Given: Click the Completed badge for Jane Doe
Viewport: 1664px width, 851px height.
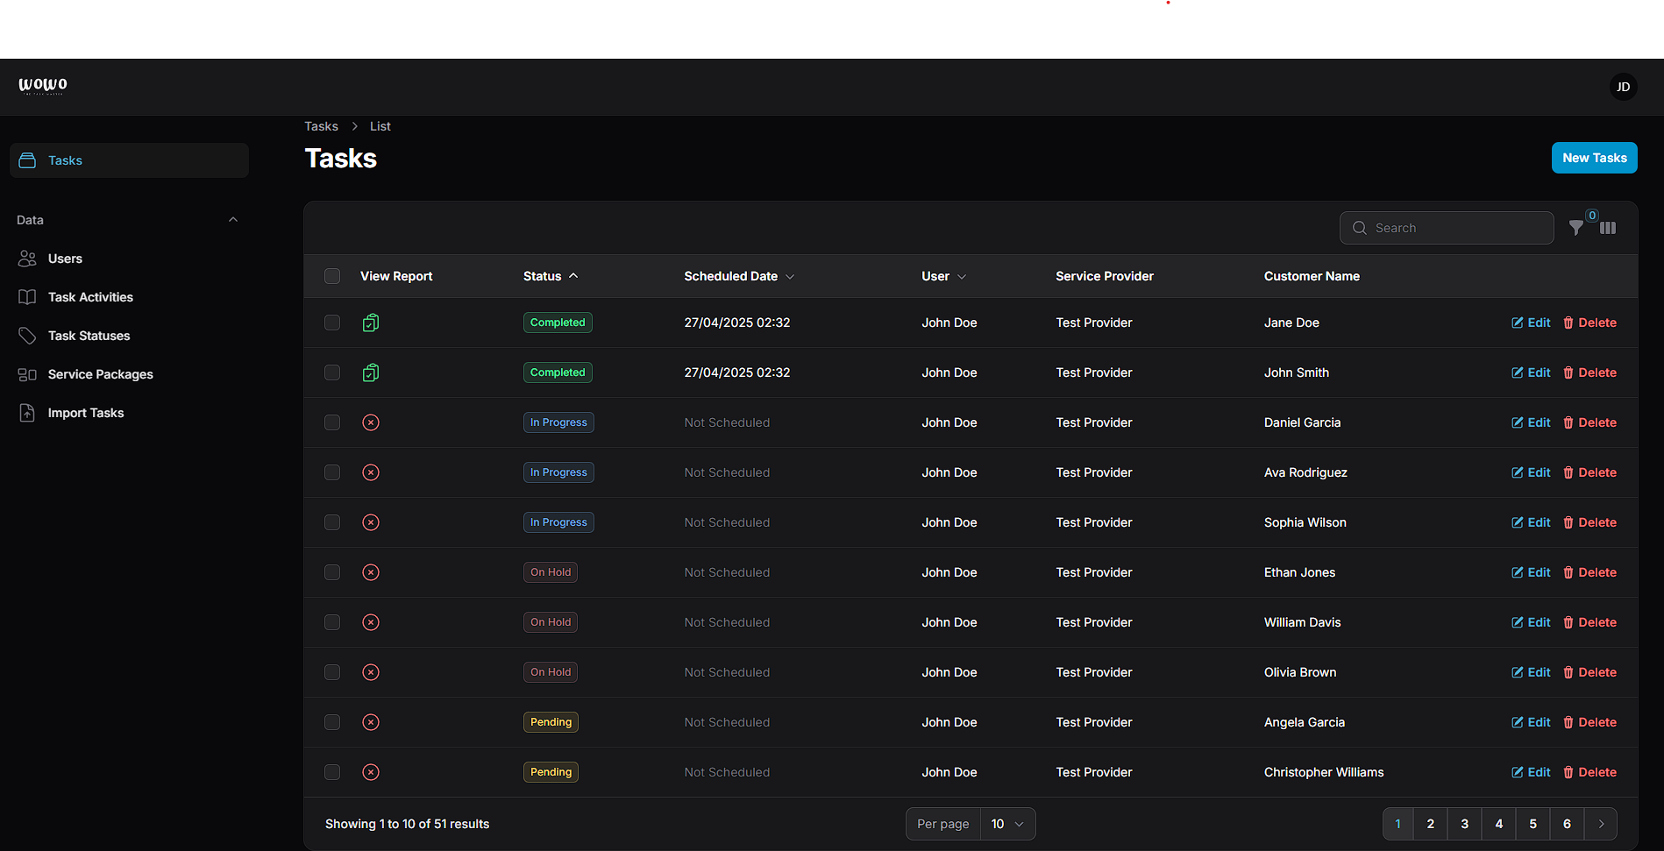Looking at the screenshot, I should [558, 323].
